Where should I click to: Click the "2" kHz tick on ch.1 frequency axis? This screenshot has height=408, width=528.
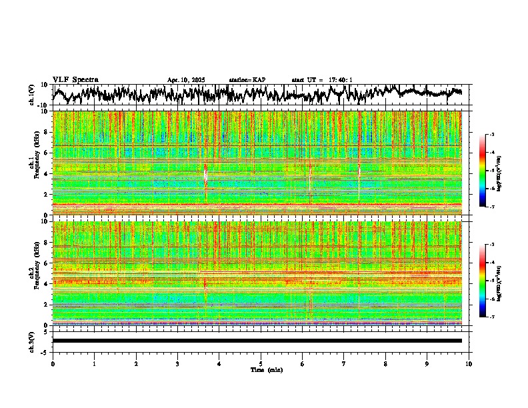tap(47, 195)
